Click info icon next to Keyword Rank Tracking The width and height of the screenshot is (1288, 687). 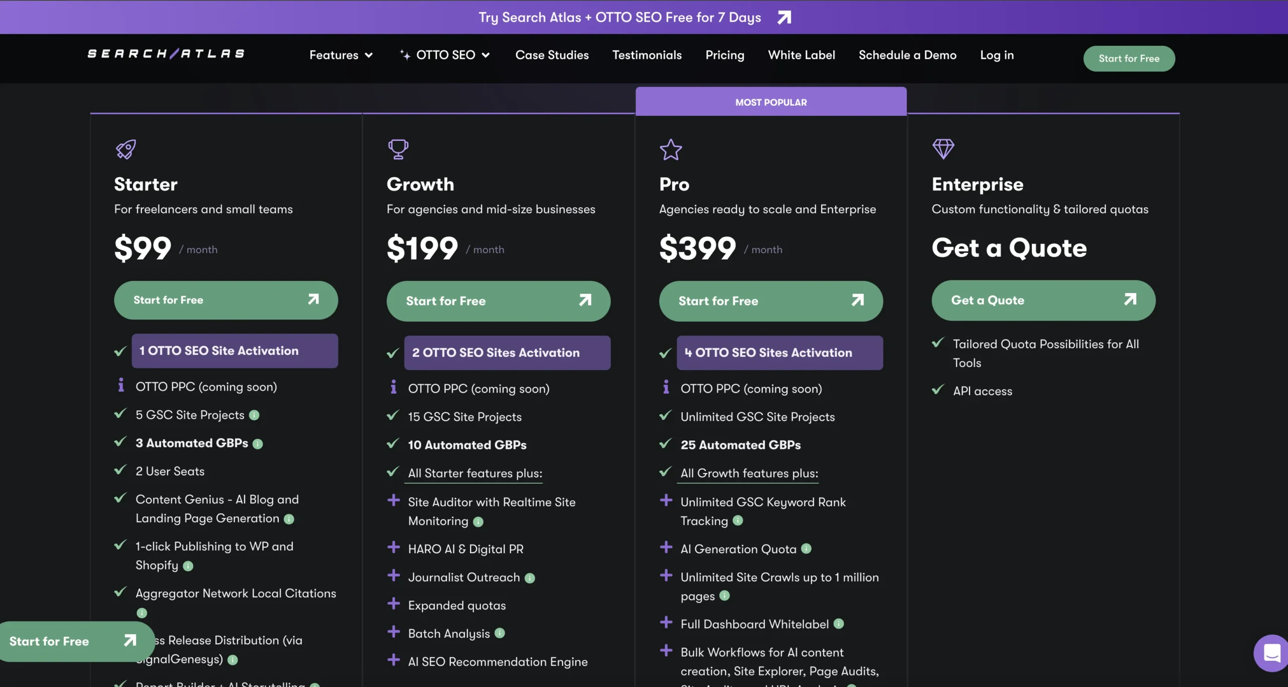coord(738,520)
